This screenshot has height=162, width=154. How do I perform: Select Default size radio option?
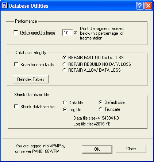point(101,102)
